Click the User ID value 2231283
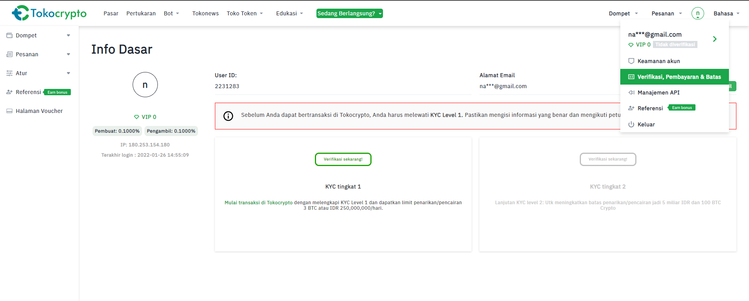749x301 pixels. click(227, 86)
